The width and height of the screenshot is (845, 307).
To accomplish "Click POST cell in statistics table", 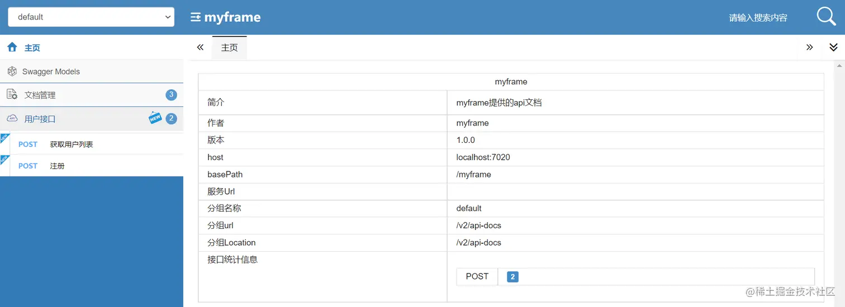I will click(x=477, y=276).
